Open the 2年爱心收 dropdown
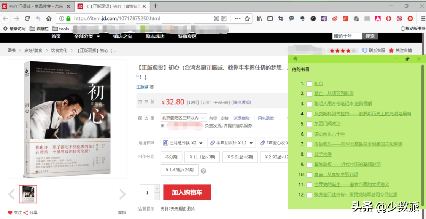The width and height of the screenshot is (426, 219). (x=272, y=142)
